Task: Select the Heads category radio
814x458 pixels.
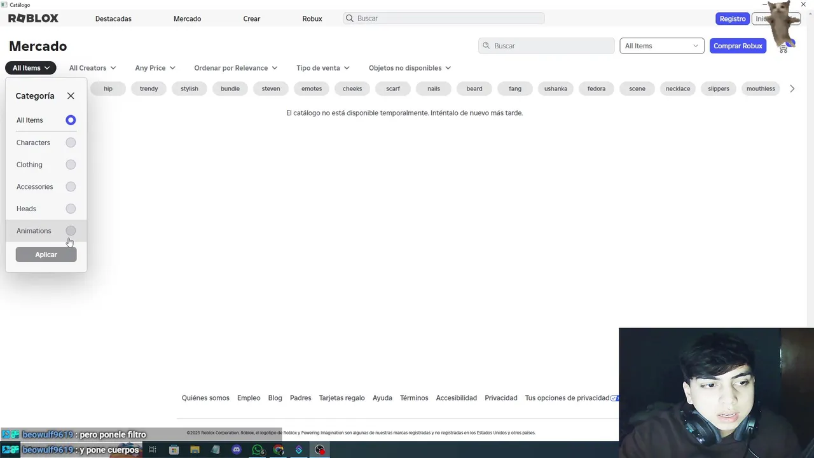Action: pos(71,209)
